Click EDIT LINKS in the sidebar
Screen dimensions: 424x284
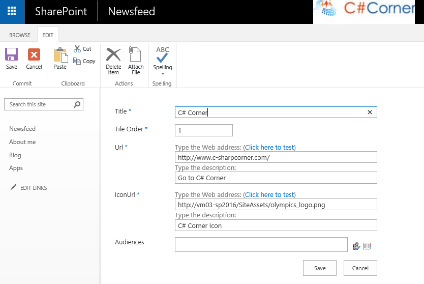tap(33, 188)
